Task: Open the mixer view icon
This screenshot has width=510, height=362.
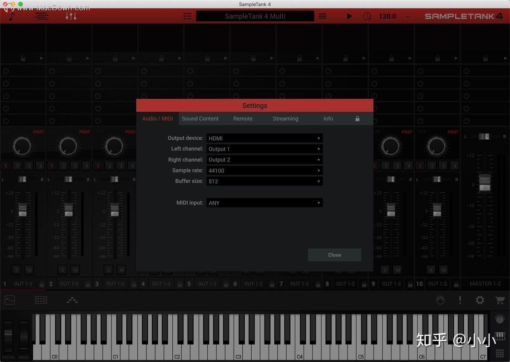Action: [x=71, y=16]
